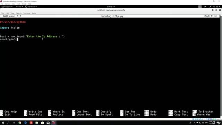Open VirtualBox Help menu
Screen dimensions: 222x125
(30, 4)
